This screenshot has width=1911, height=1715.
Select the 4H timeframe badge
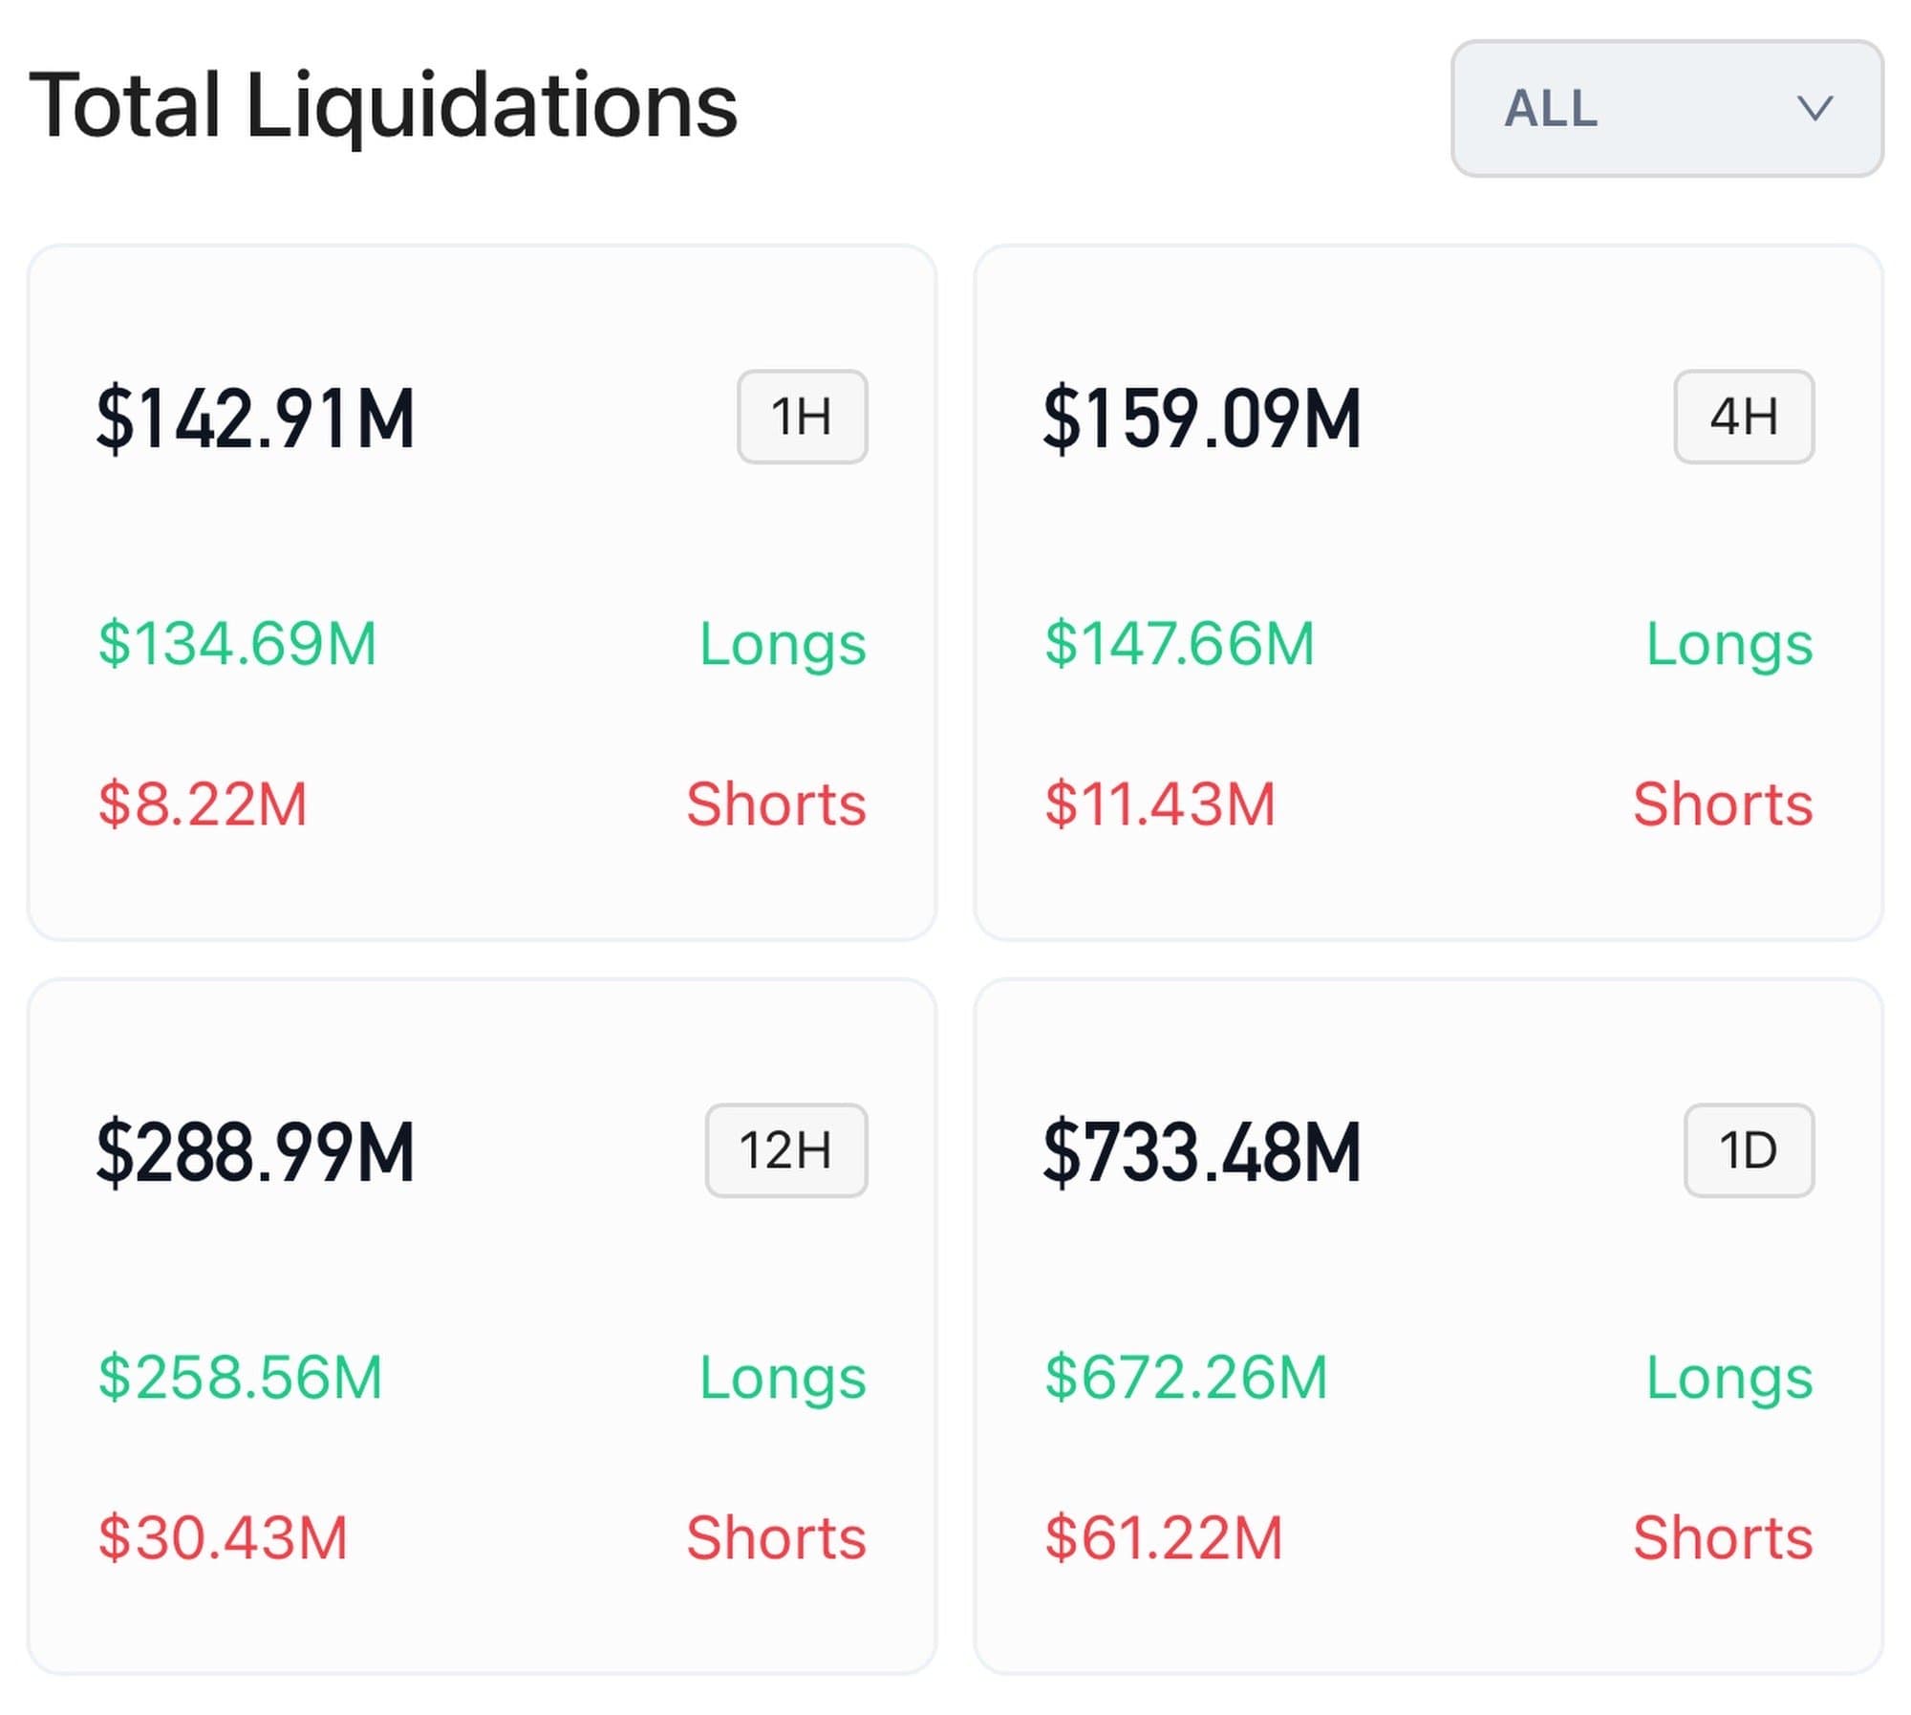pos(1743,418)
